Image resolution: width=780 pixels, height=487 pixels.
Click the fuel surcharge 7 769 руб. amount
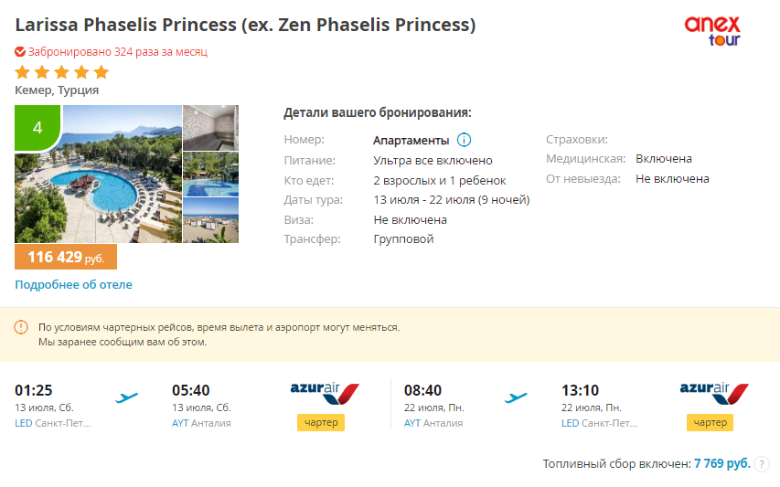pos(721,463)
